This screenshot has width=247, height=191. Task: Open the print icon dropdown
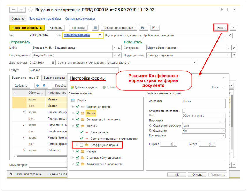pos(143,28)
